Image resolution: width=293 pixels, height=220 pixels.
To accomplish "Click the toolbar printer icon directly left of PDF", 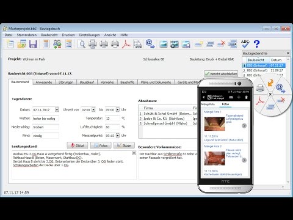I will point(115,44).
